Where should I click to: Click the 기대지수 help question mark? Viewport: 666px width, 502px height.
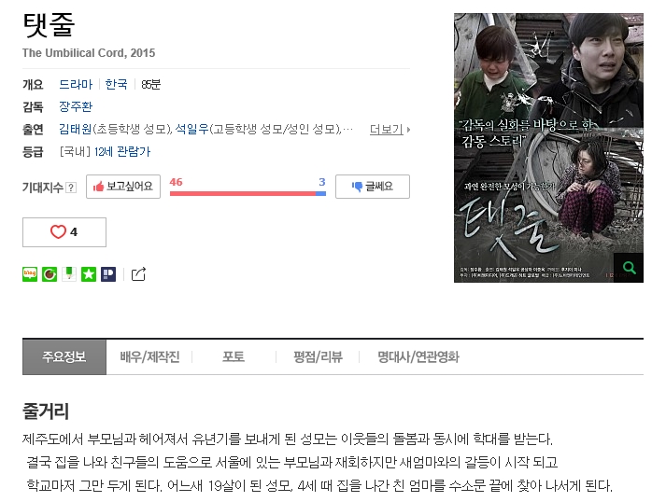(71, 188)
